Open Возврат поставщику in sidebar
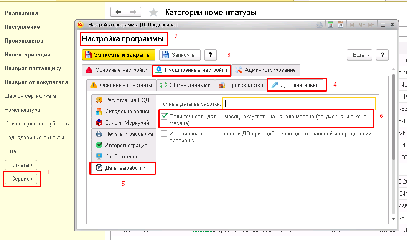 pyautogui.click(x=33, y=68)
